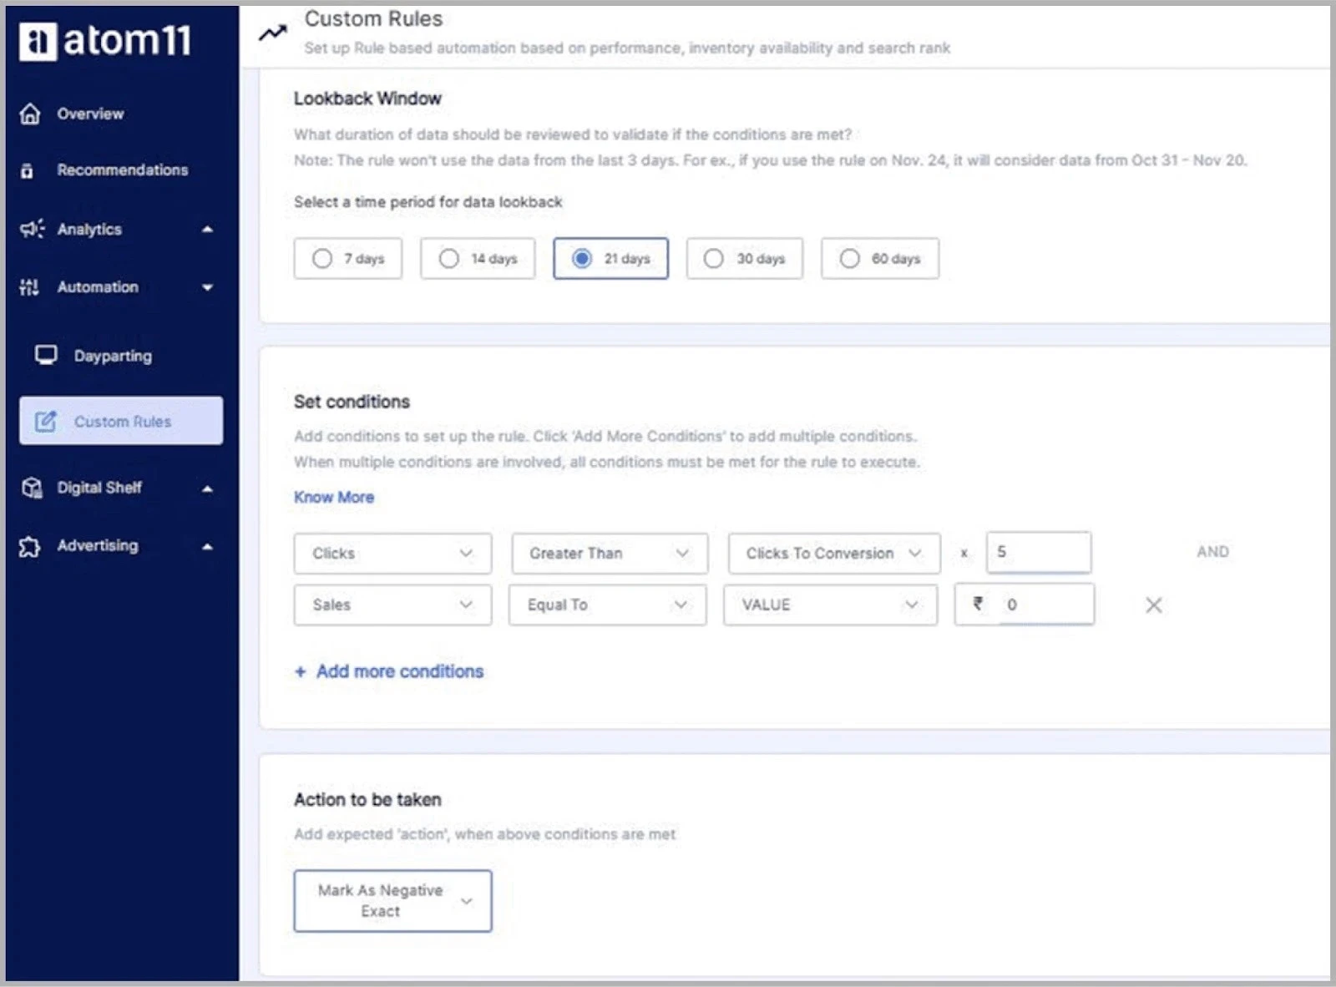Select the 30 days lookback option

coord(744,259)
